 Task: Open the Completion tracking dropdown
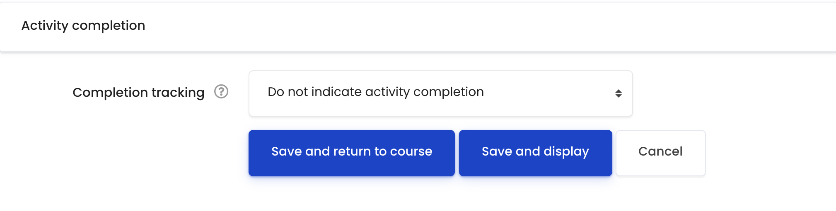point(440,94)
